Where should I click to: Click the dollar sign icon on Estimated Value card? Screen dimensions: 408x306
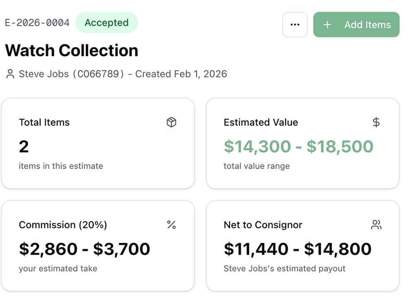pyautogui.click(x=376, y=122)
